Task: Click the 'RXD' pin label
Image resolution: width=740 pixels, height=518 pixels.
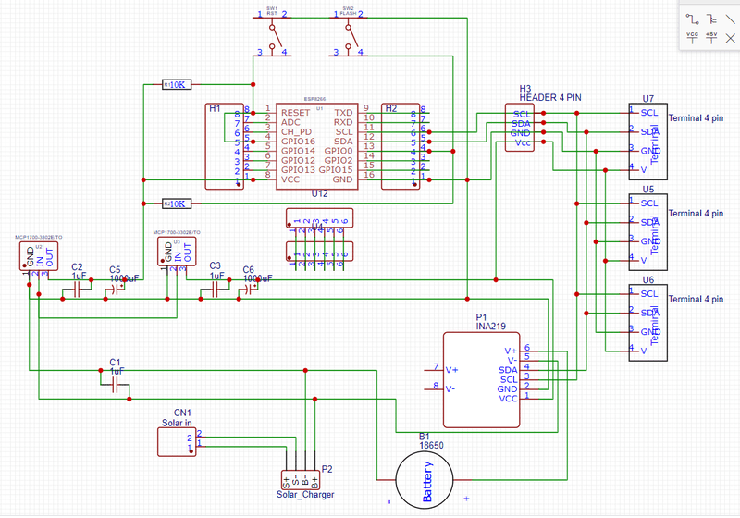Action: 343,122
